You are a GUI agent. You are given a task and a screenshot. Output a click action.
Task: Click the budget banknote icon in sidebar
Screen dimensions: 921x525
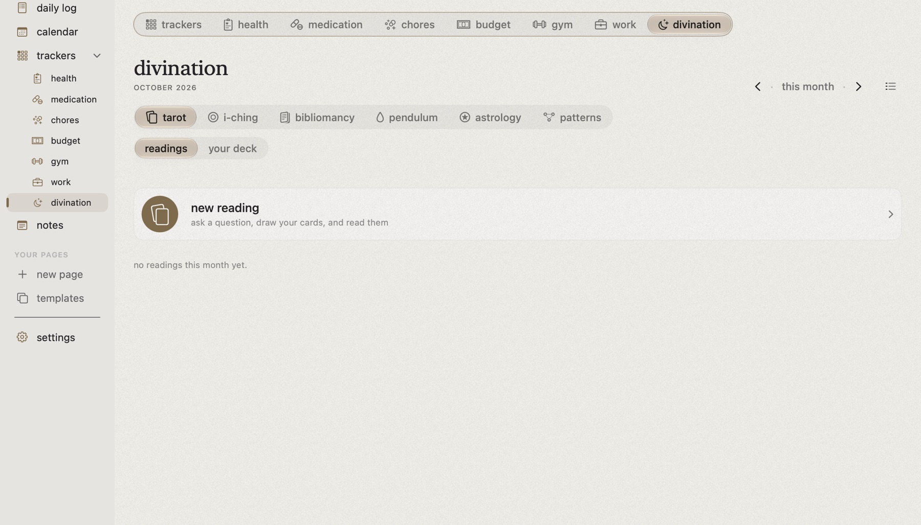(x=37, y=141)
